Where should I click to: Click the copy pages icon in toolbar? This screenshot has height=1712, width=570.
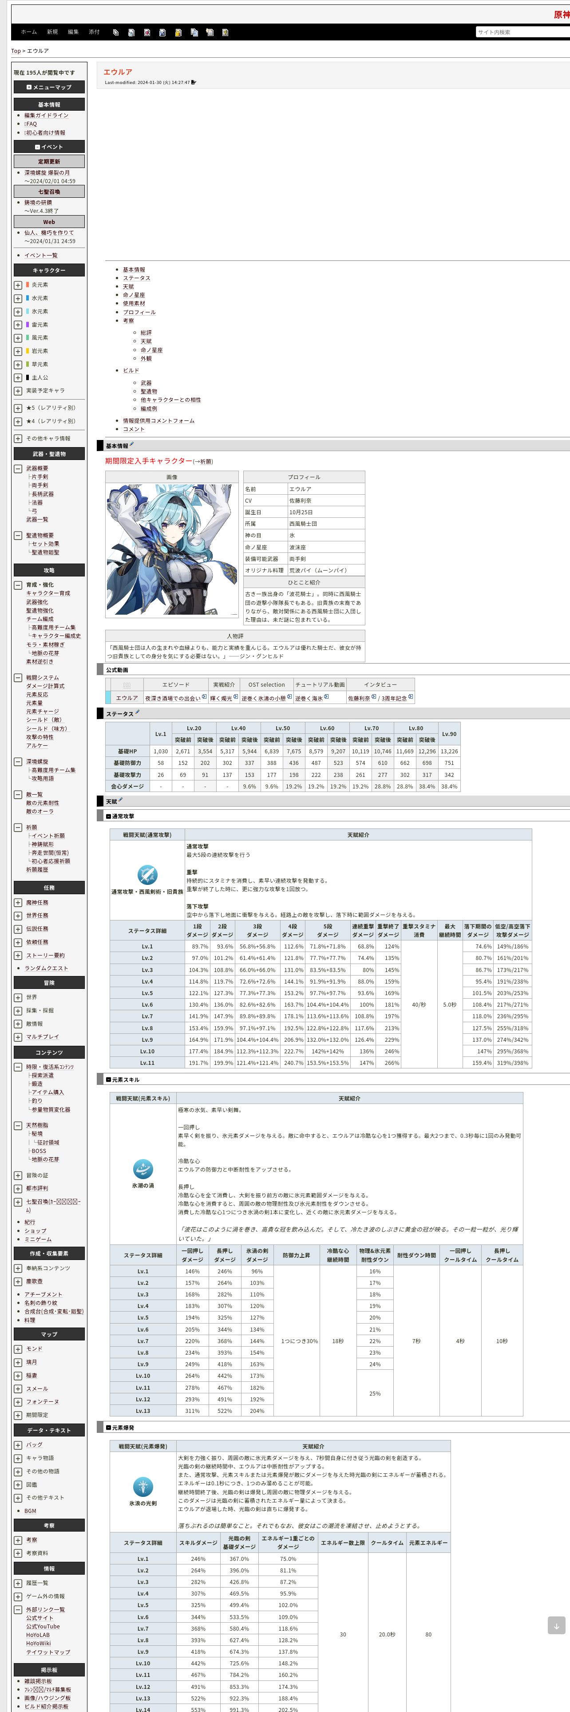pyautogui.click(x=194, y=32)
